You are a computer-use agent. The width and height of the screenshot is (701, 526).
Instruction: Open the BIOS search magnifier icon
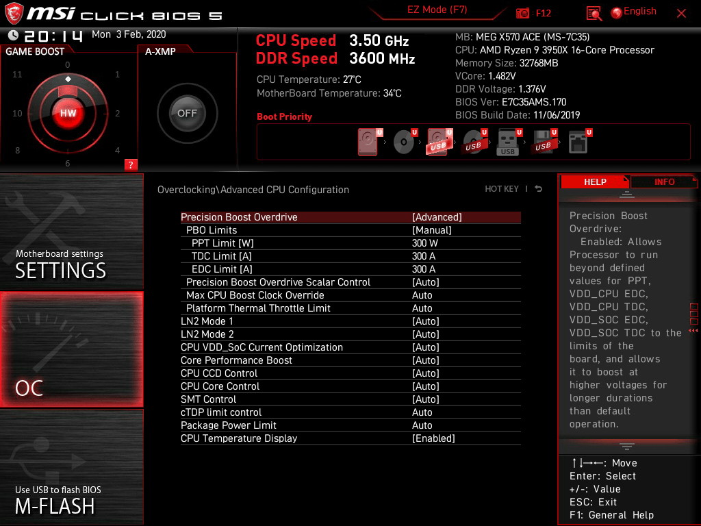[594, 14]
